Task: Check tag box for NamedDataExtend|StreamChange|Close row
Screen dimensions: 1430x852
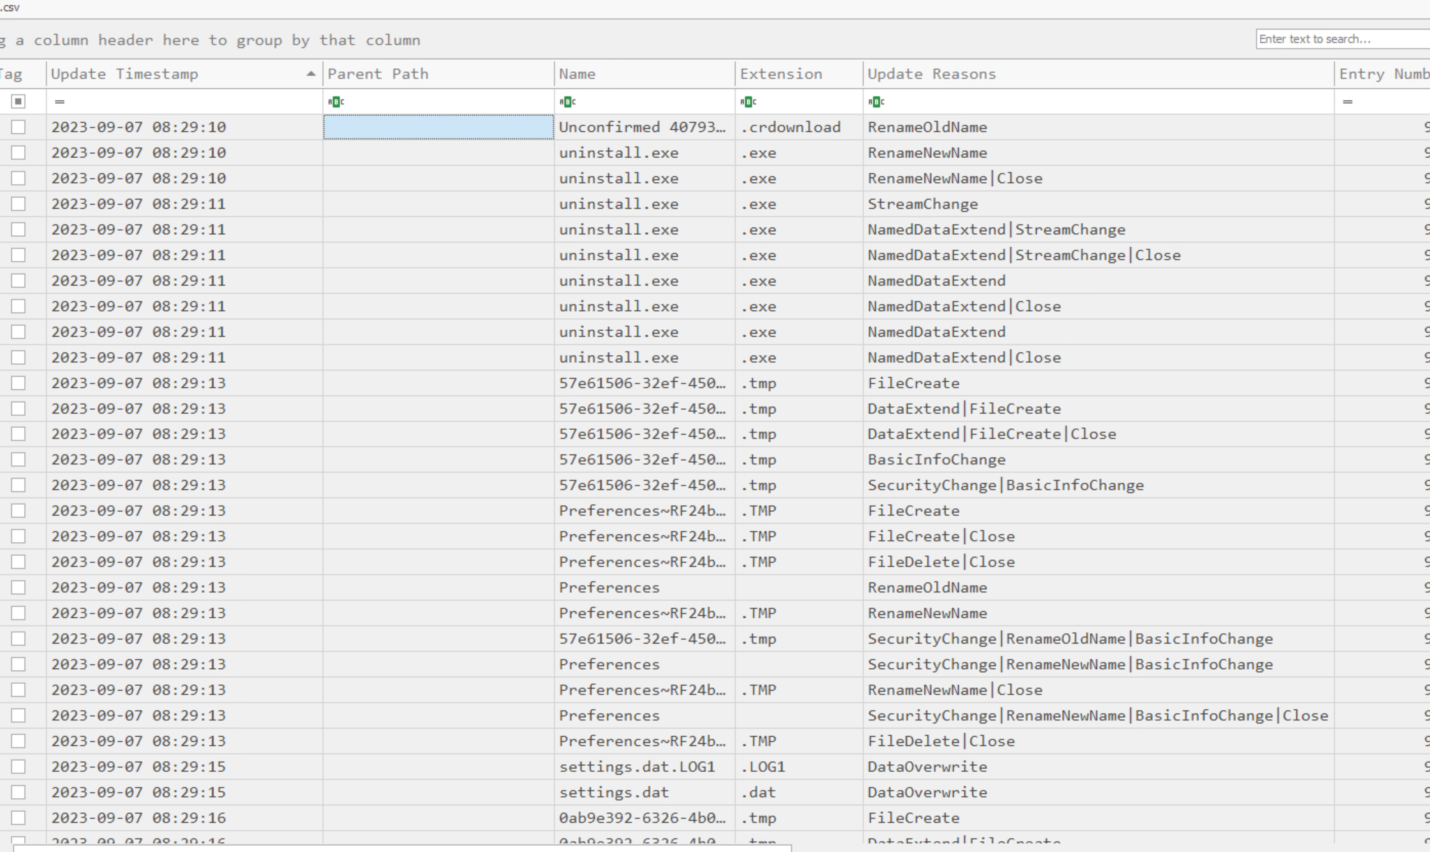Action: [x=18, y=255]
